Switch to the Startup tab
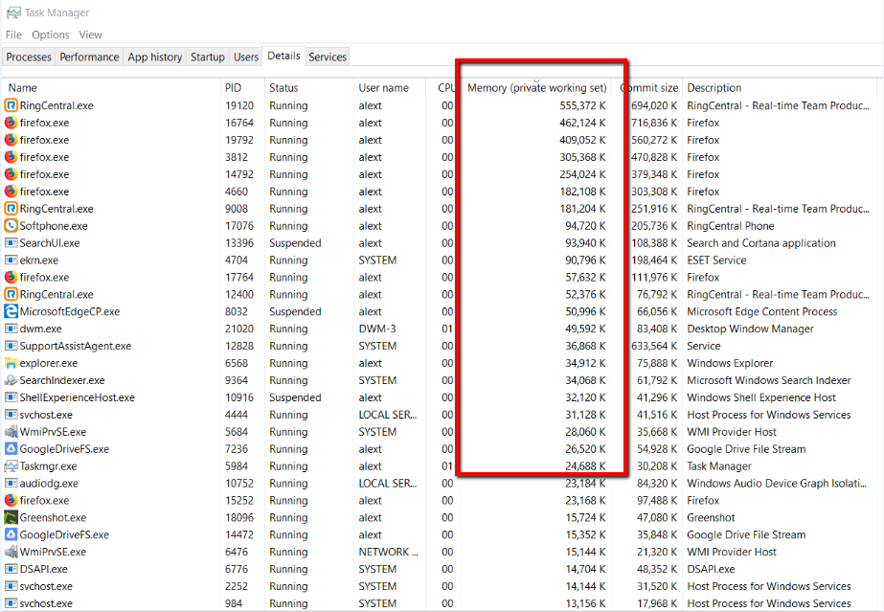Image resolution: width=884 pixels, height=612 pixels. tap(208, 57)
